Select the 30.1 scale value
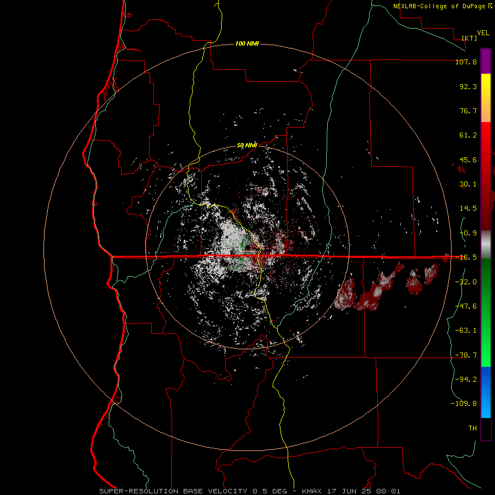 (x=468, y=184)
